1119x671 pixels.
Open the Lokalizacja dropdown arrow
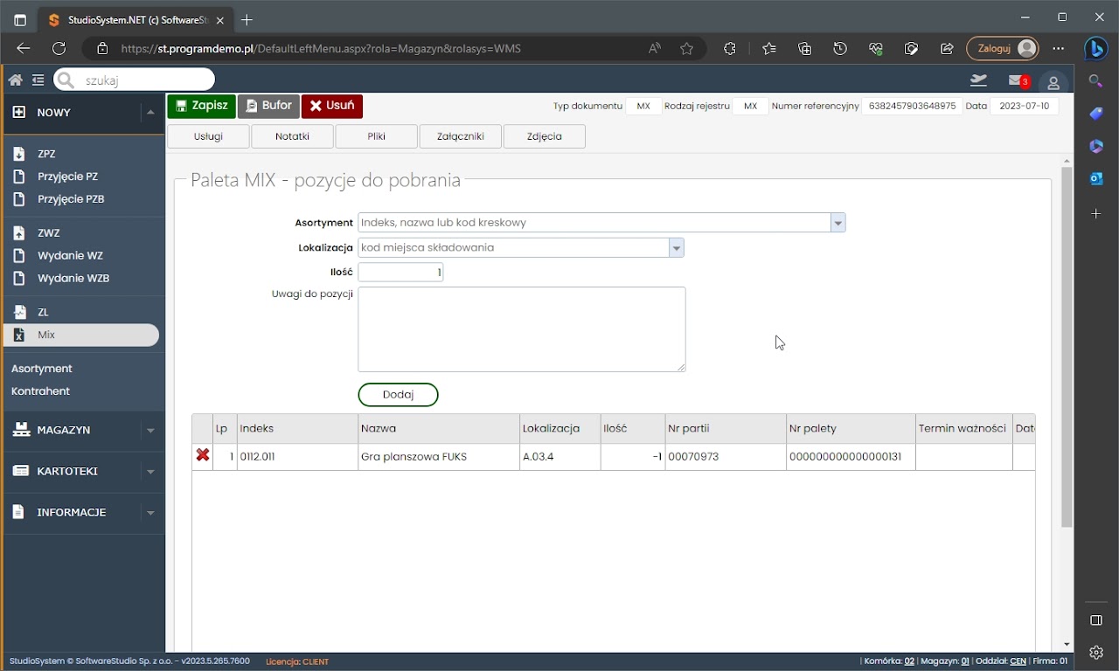(x=676, y=248)
